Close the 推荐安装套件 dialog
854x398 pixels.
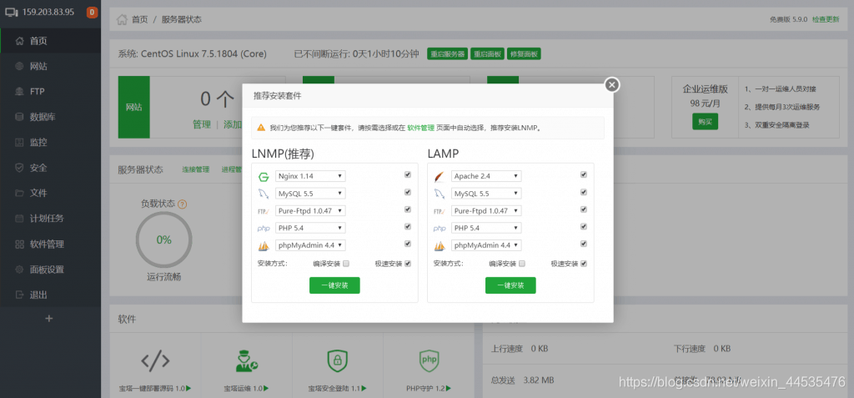coord(612,84)
